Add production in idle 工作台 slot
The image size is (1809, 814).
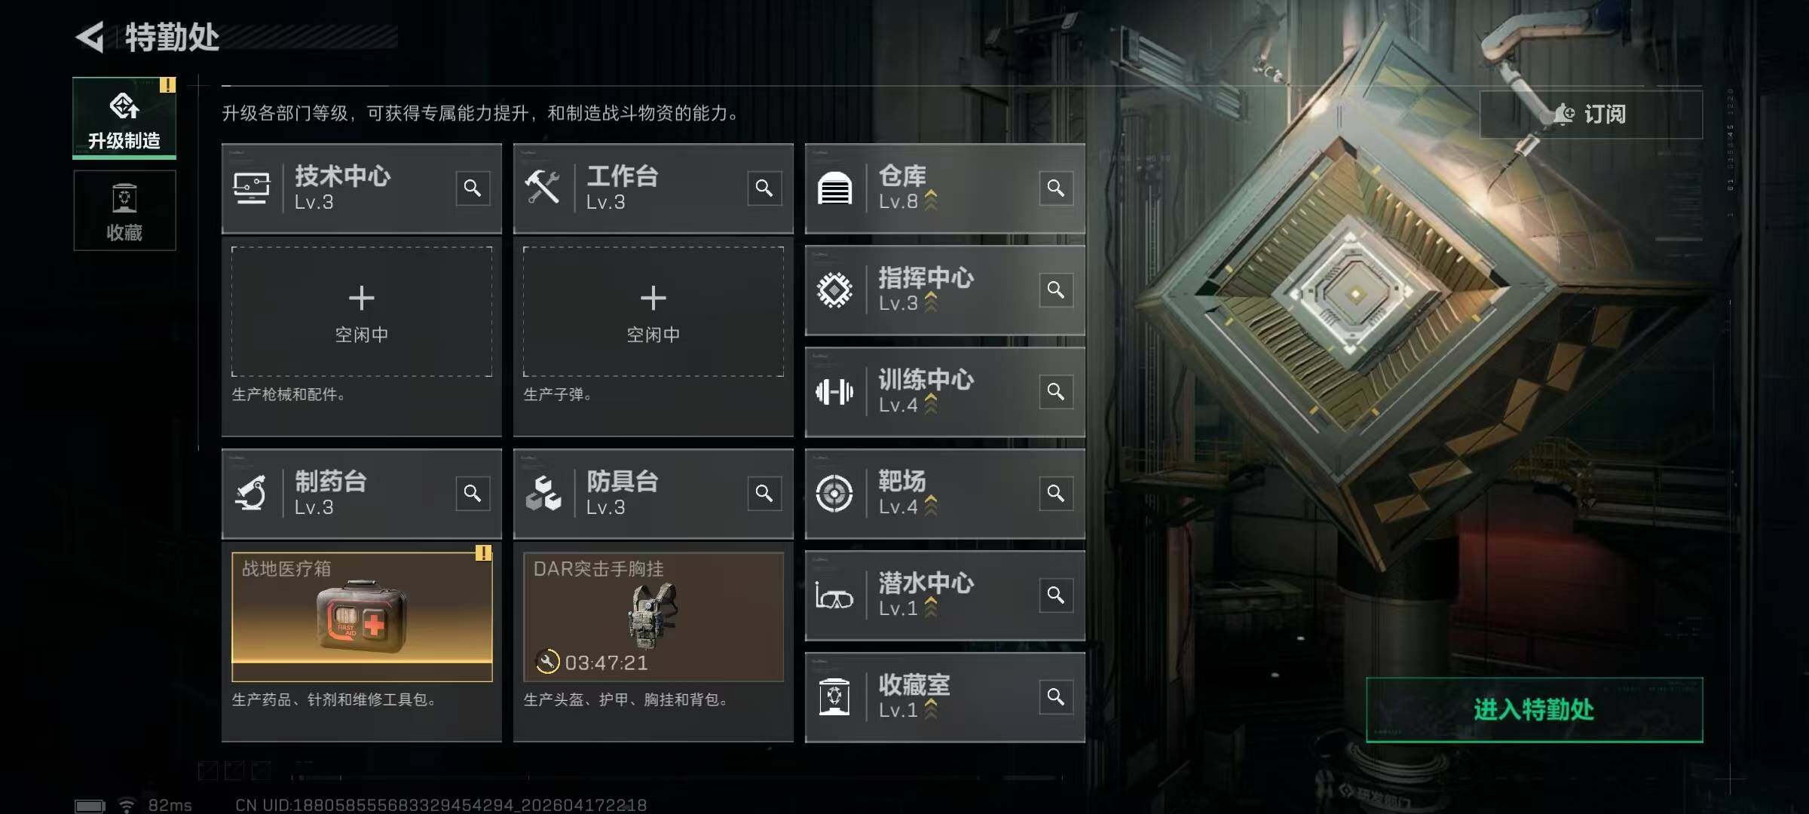pyautogui.click(x=654, y=311)
